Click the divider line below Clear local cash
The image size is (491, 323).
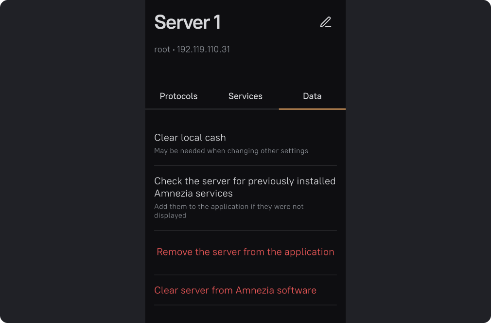point(245,165)
